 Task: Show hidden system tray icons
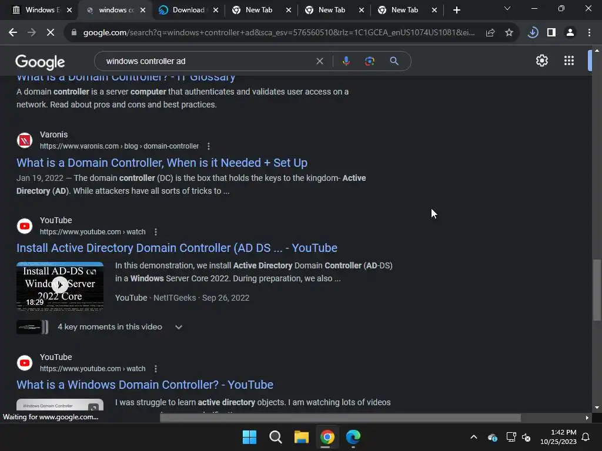pos(474,437)
